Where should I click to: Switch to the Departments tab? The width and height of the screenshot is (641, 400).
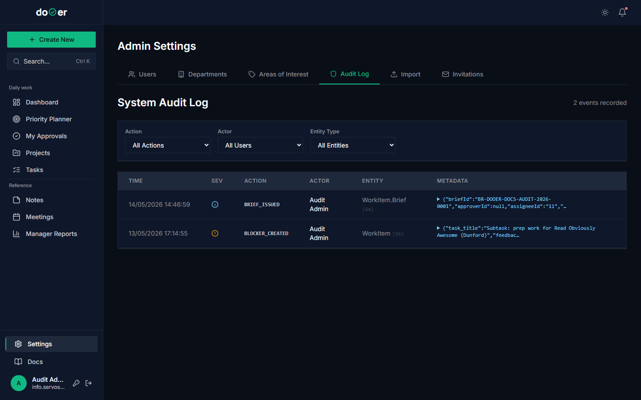[x=203, y=74]
